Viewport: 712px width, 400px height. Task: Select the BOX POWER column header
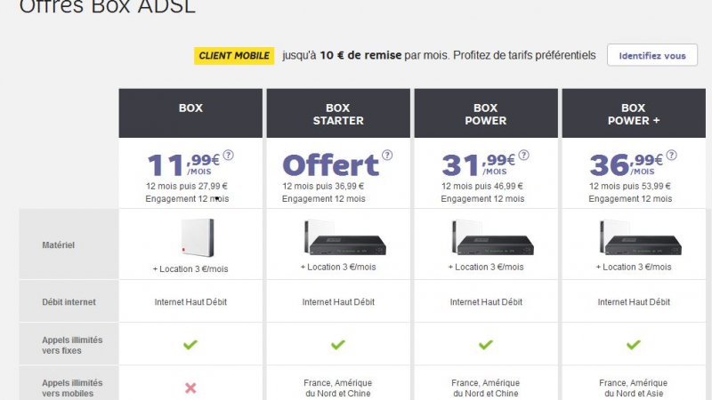point(486,114)
